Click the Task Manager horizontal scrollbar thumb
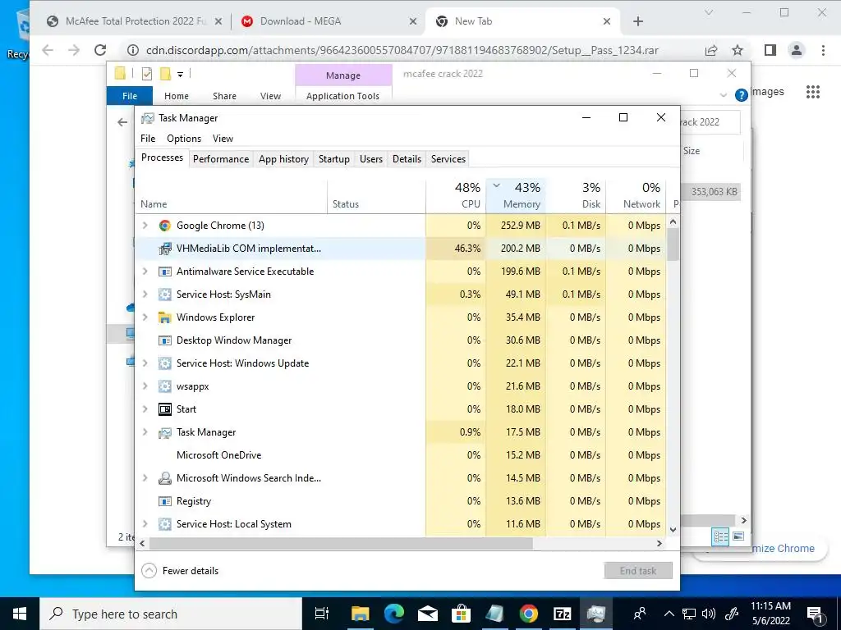This screenshot has height=630, width=841. point(341,543)
